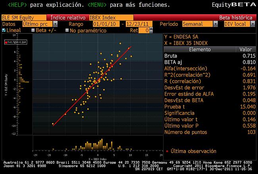Click the Elemento column header
Viewport: 258px width, 174px height.
[x=200, y=50]
